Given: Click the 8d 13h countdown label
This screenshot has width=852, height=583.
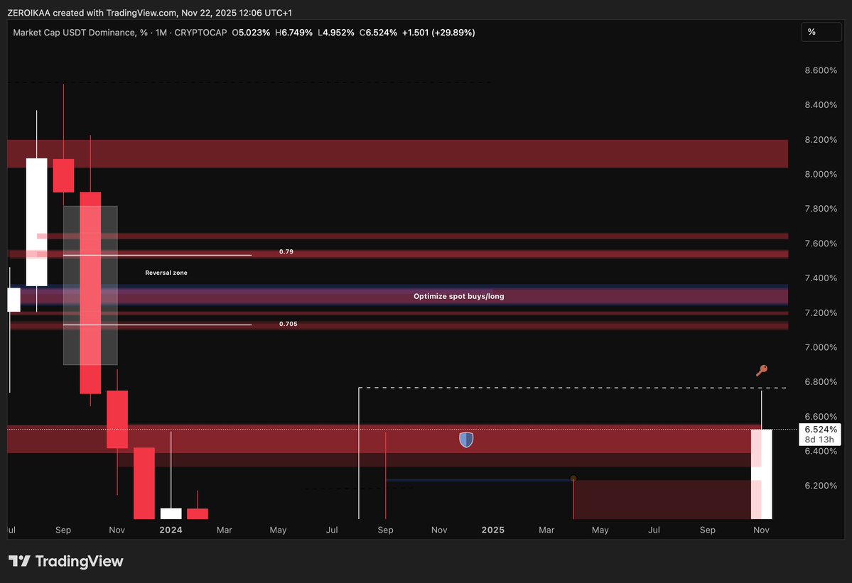Looking at the screenshot, I should click(819, 440).
